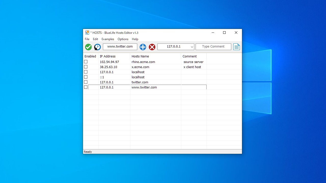Screen dimensions: 326x183
Task: Open the File menu
Action: pyautogui.click(x=87, y=39)
